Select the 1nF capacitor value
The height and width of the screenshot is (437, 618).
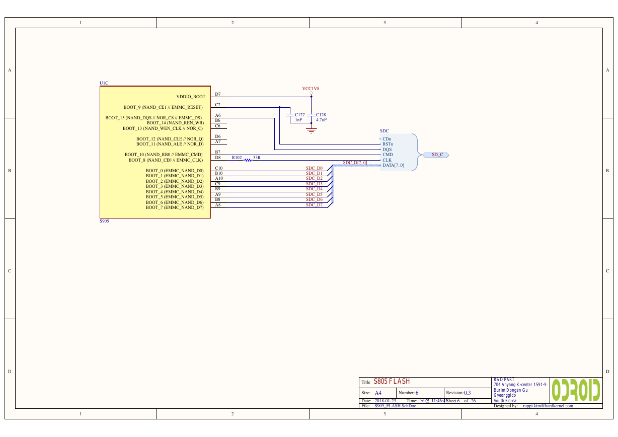click(298, 120)
